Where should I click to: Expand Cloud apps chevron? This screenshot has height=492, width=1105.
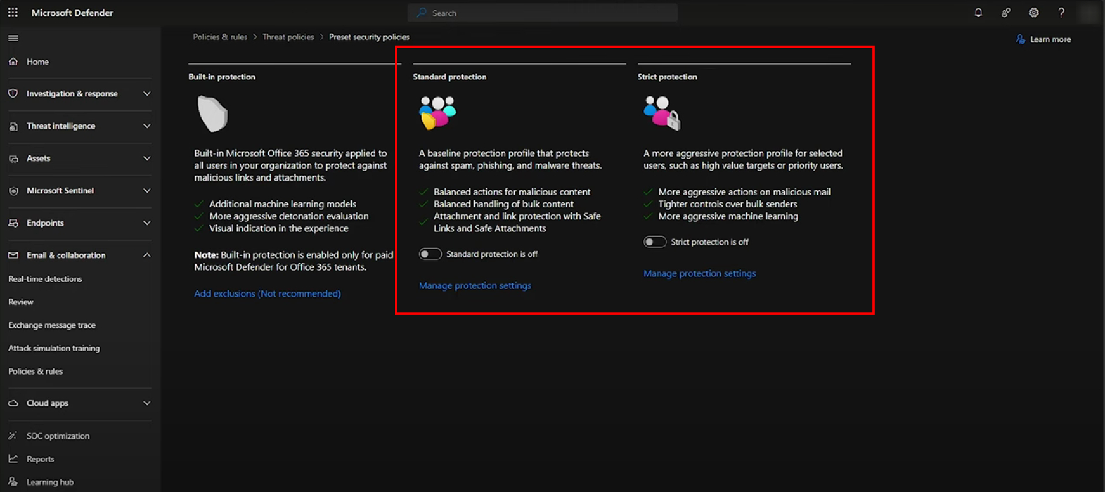pyautogui.click(x=147, y=403)
